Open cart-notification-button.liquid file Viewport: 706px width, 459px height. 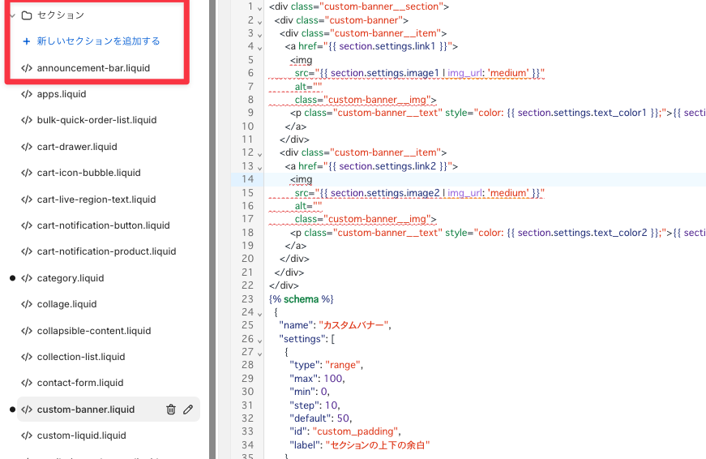[x=103, y=225]
